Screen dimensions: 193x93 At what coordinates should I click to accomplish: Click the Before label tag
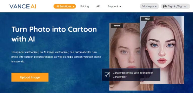pyautogui.click(x=117, y=26)
